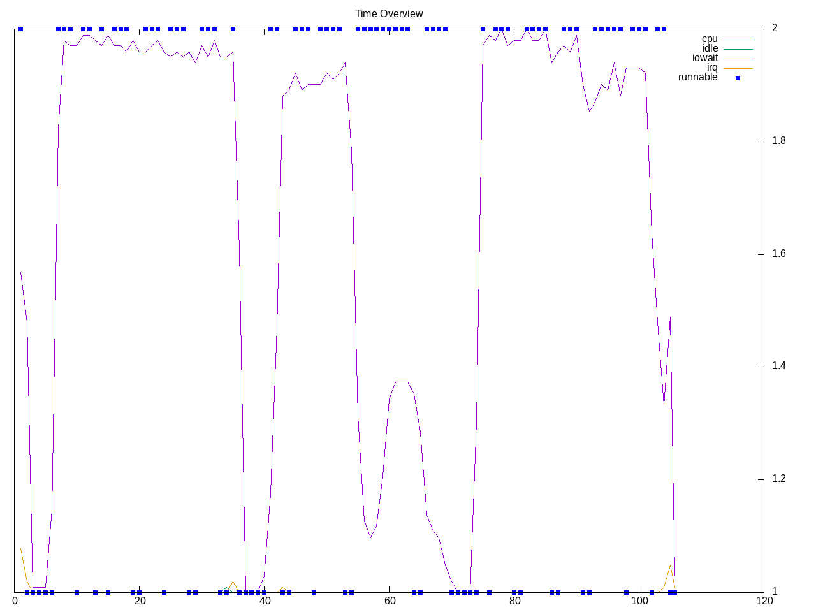
Task: Click the y-axis tick label 1.6
Action: 778,254
